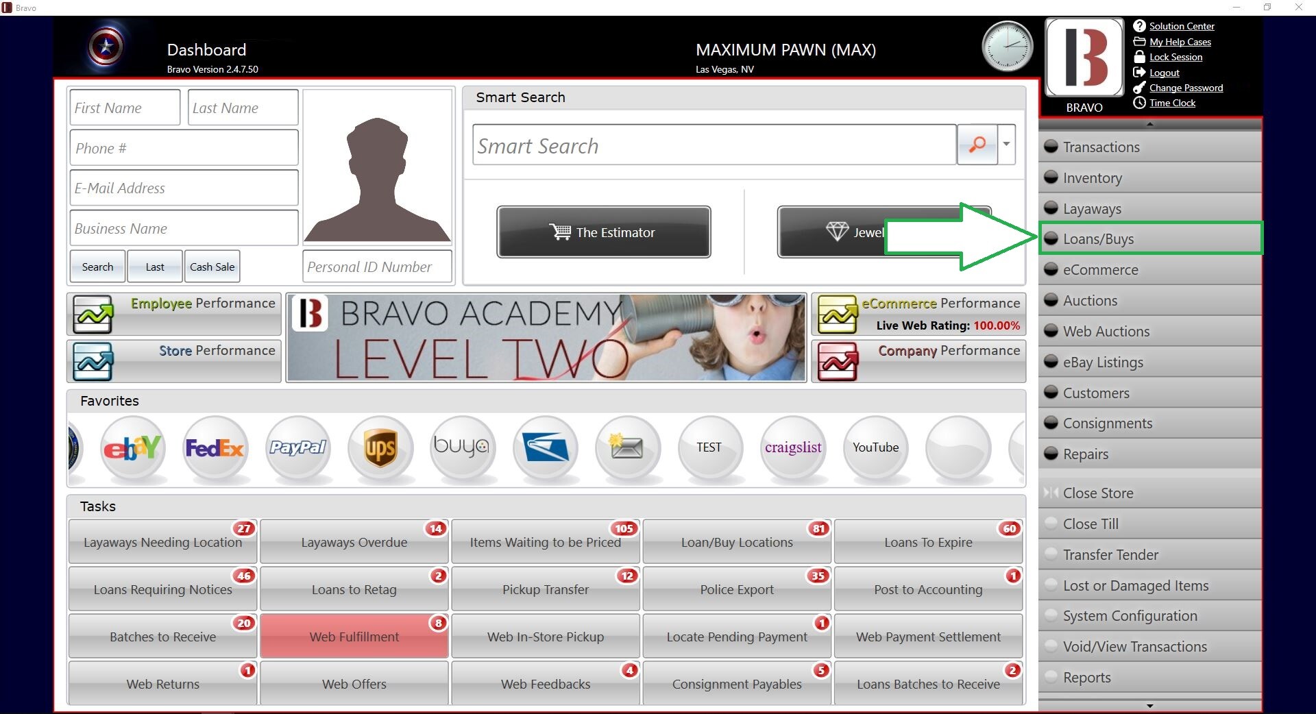Open the UPS favorite icon
The image size is (1316, 714).
[380, 448]
